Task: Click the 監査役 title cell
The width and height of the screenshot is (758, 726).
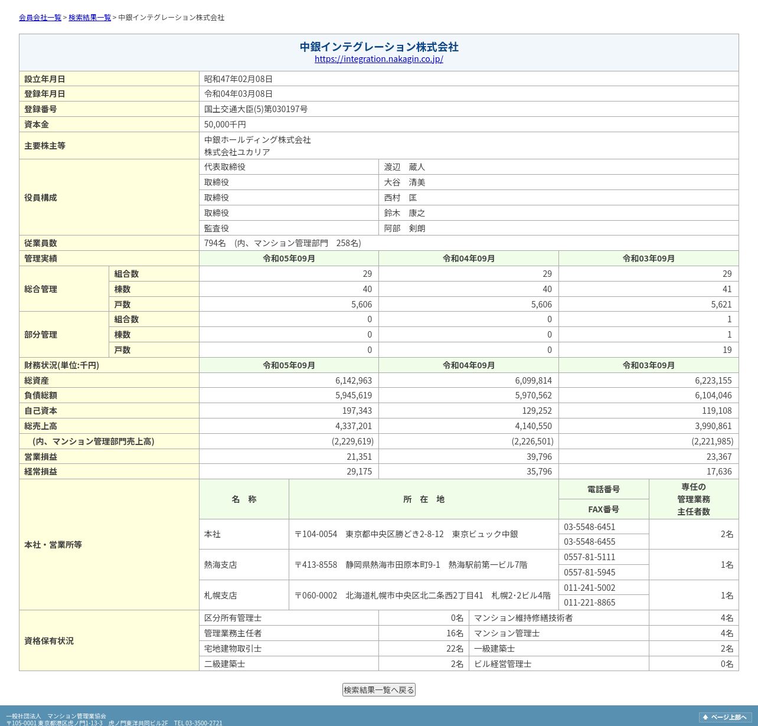Action: (289, 228)
